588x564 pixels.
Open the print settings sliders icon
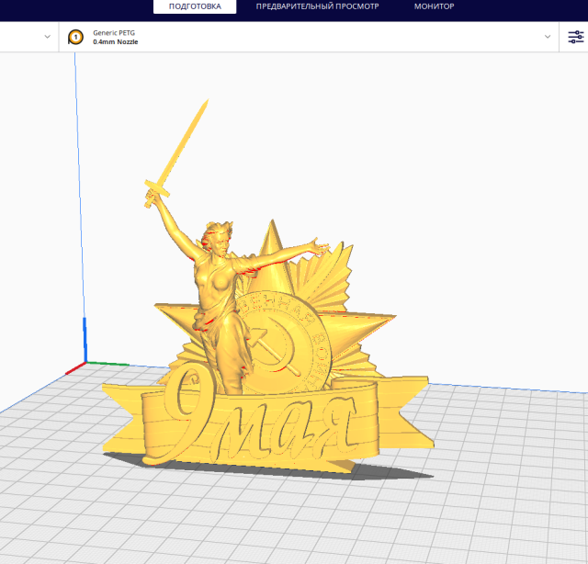(x=575, y=37)
